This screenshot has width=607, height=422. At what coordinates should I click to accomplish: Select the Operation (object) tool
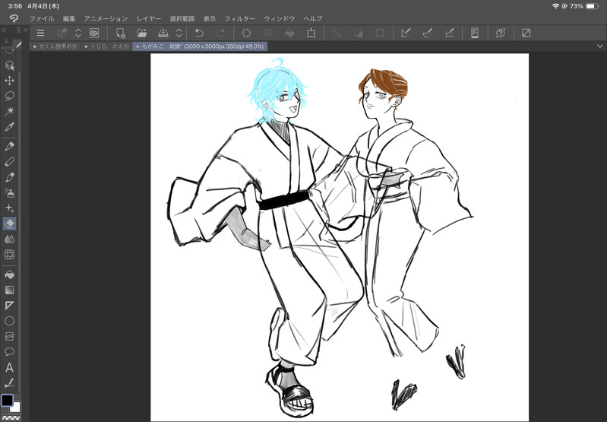tap(9, 65)
